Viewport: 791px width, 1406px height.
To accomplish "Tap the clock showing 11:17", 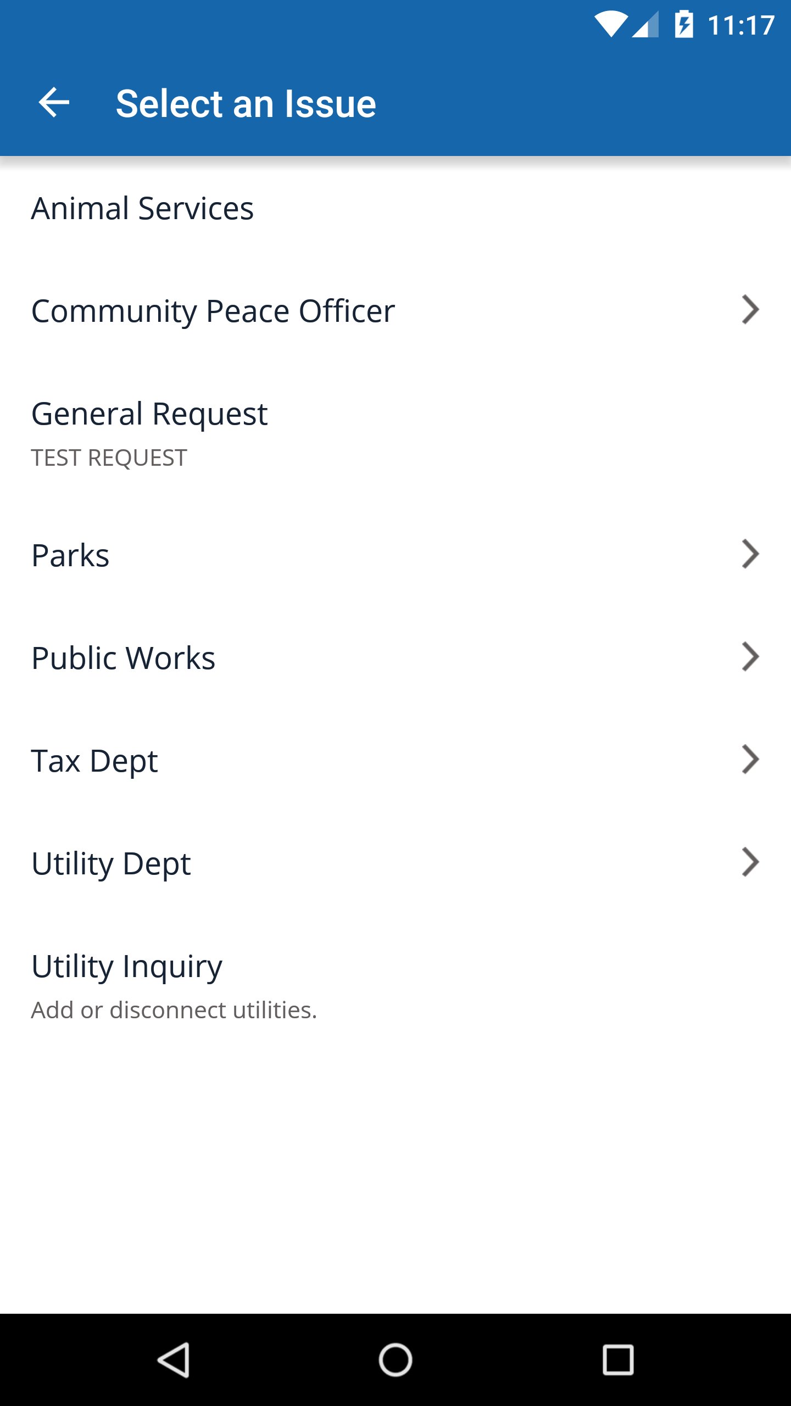I will pyautogui.click(x=741, y=25).
